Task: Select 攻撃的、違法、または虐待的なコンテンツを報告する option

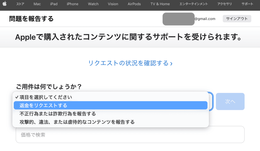Action: point(111,122)
